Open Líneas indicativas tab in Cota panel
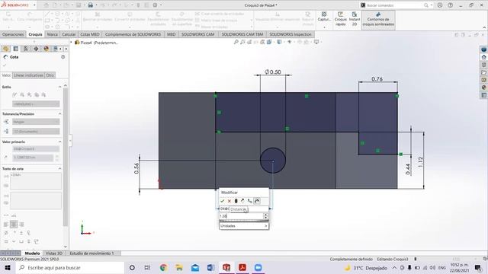Viewport: 488px width, 274px height. tap(28, 75)
